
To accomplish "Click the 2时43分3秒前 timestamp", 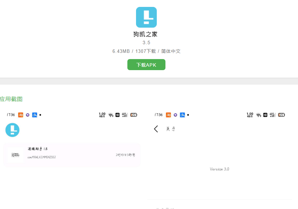I will point(125,155).
